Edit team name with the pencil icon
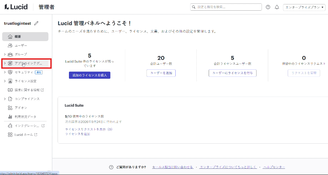Screen dimensions: 328x175 [36, 23]
